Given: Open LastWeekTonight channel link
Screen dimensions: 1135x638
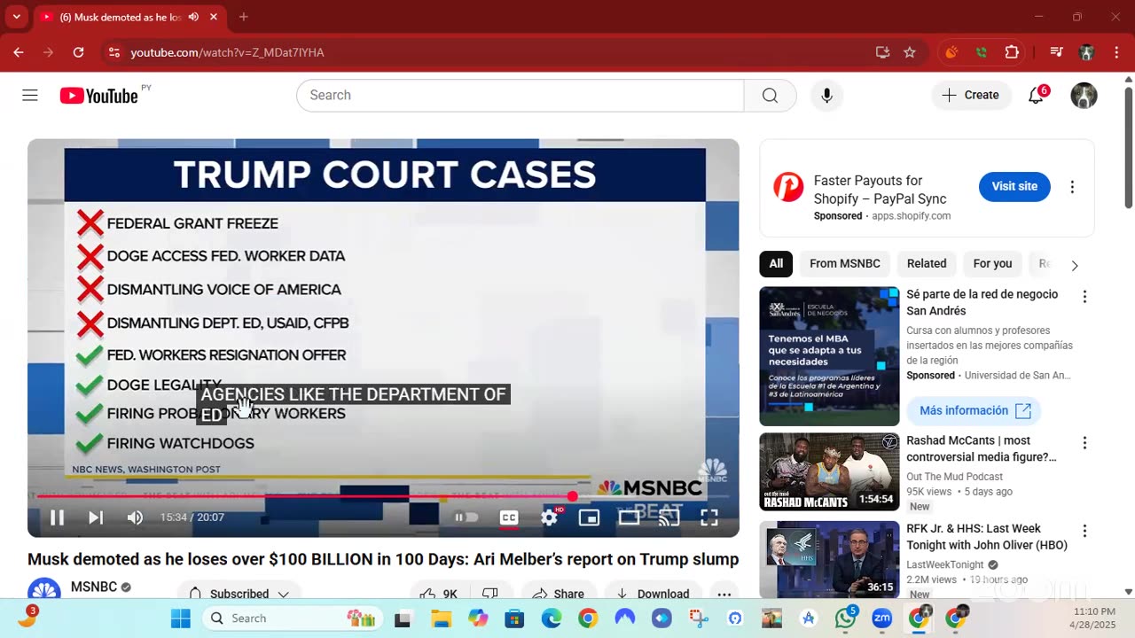Looking at the screenshot, I should (x=947, y=564).
